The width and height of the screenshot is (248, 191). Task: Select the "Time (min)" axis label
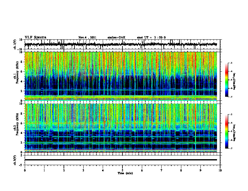(x=125, y=173)
